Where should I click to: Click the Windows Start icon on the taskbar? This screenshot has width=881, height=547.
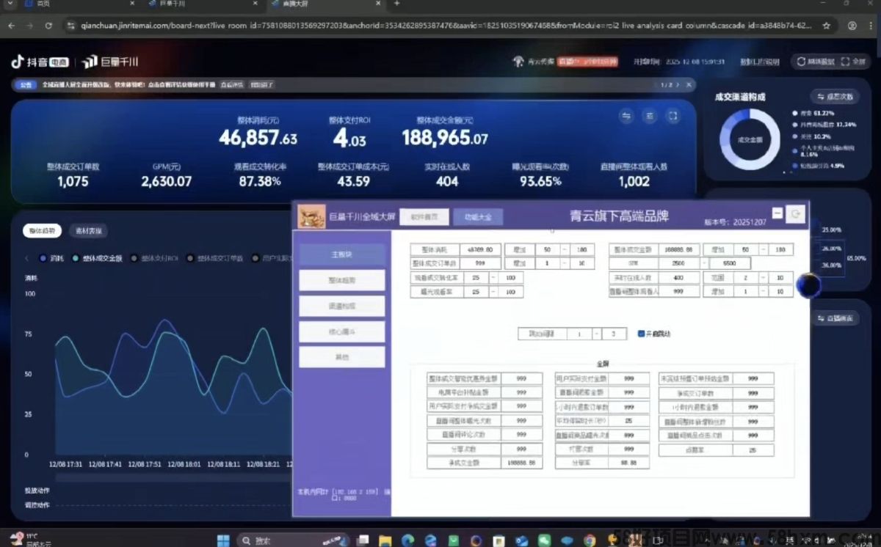pyautogui.click(x=223, y=541)
